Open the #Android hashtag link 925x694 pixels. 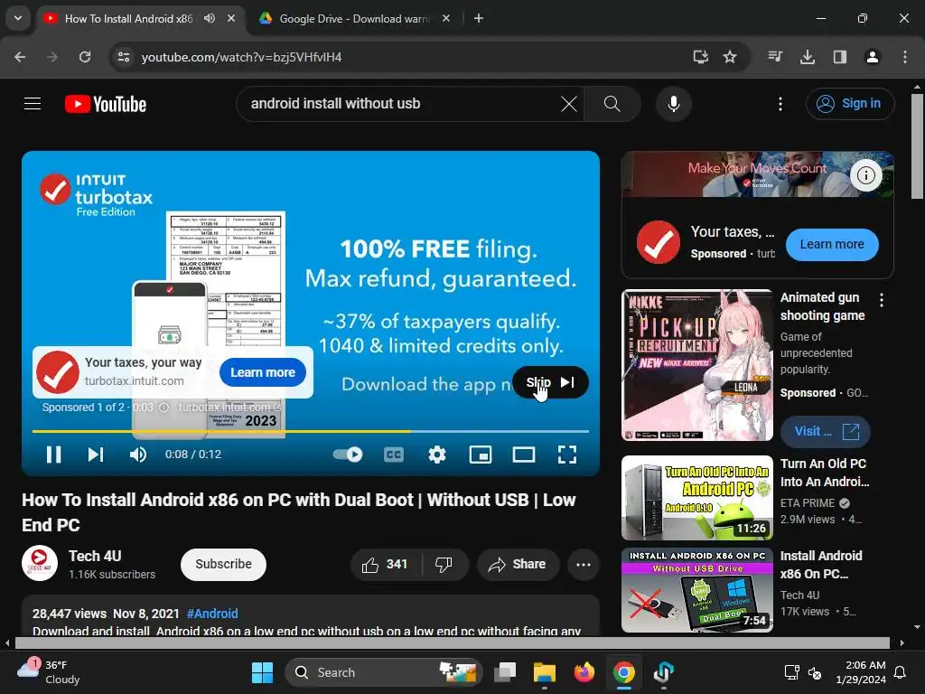pyautogui.click(x=212, y=614)
